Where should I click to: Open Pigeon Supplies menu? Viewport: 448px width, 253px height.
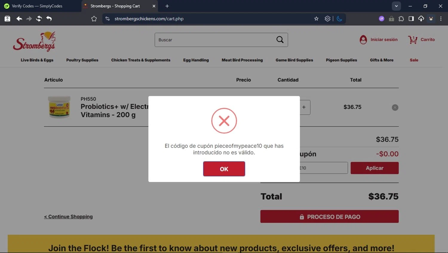341,60
